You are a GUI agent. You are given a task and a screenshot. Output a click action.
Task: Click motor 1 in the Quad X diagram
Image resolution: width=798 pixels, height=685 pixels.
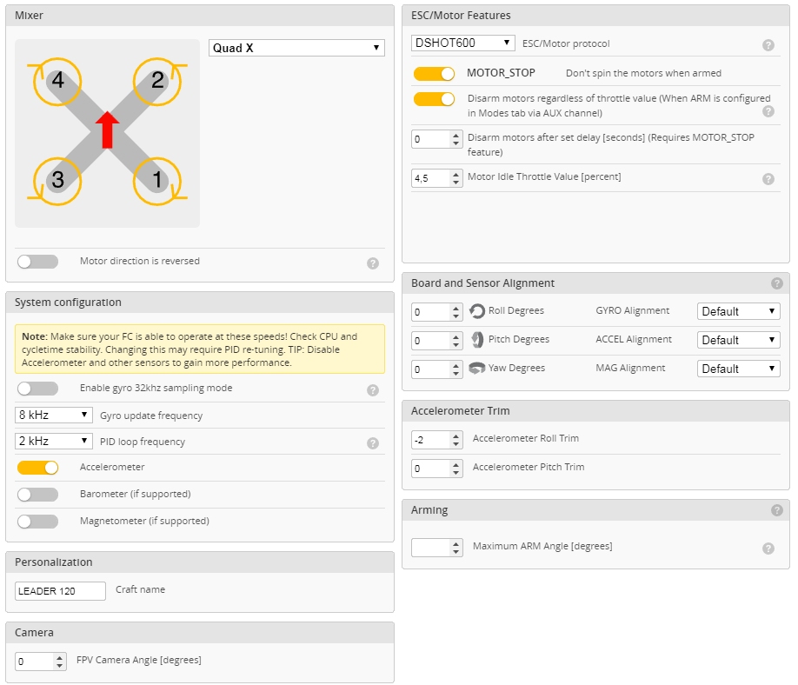[157, 180]
